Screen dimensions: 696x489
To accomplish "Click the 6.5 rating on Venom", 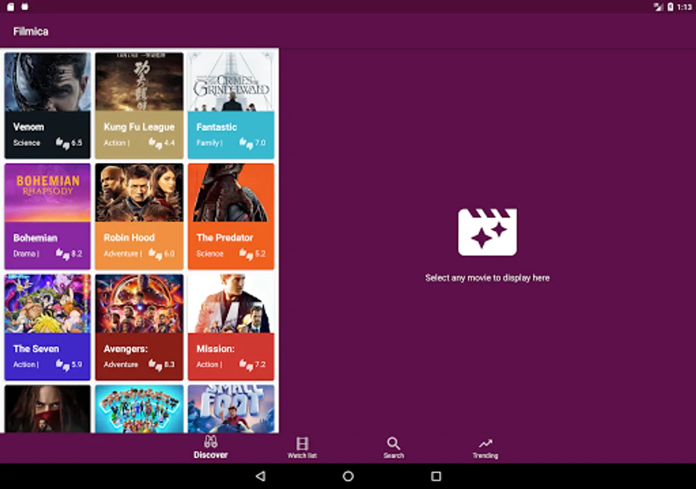I will click(x=77, y=143).
